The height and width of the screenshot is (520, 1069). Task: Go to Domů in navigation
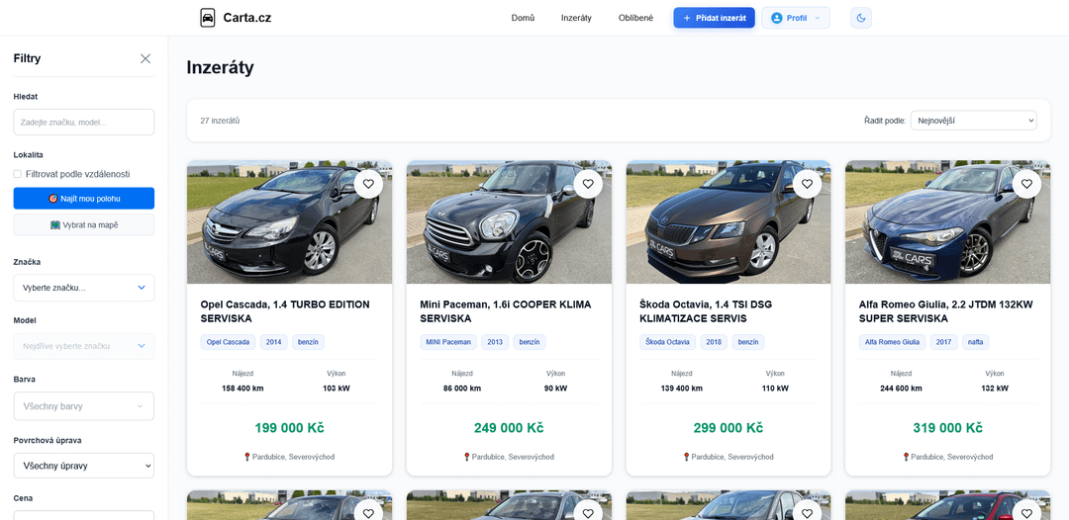pyautogui.click(x=523, y=18)
